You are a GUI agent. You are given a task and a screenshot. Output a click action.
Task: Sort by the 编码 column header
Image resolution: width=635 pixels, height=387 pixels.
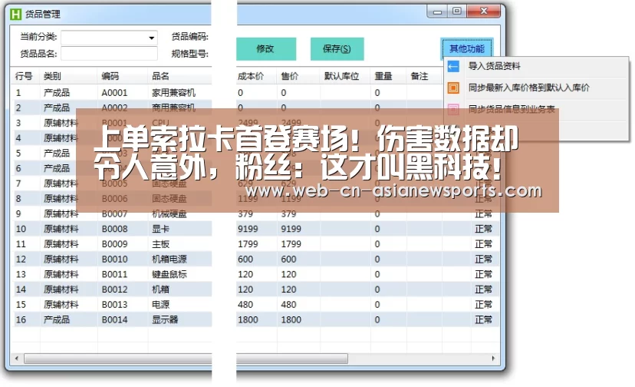tap(110, 76)
